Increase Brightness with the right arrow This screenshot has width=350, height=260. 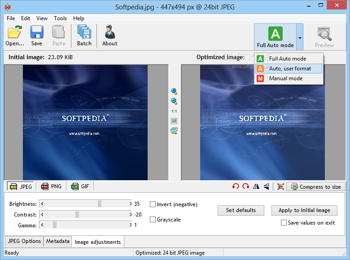click(x=131, y=204)
